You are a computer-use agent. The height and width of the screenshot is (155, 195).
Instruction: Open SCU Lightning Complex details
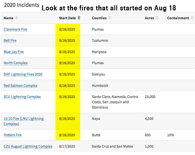22,97
